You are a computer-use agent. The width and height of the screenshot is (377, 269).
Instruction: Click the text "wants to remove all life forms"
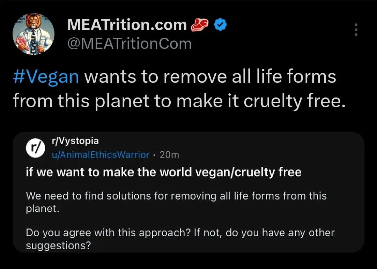[210, 77]
